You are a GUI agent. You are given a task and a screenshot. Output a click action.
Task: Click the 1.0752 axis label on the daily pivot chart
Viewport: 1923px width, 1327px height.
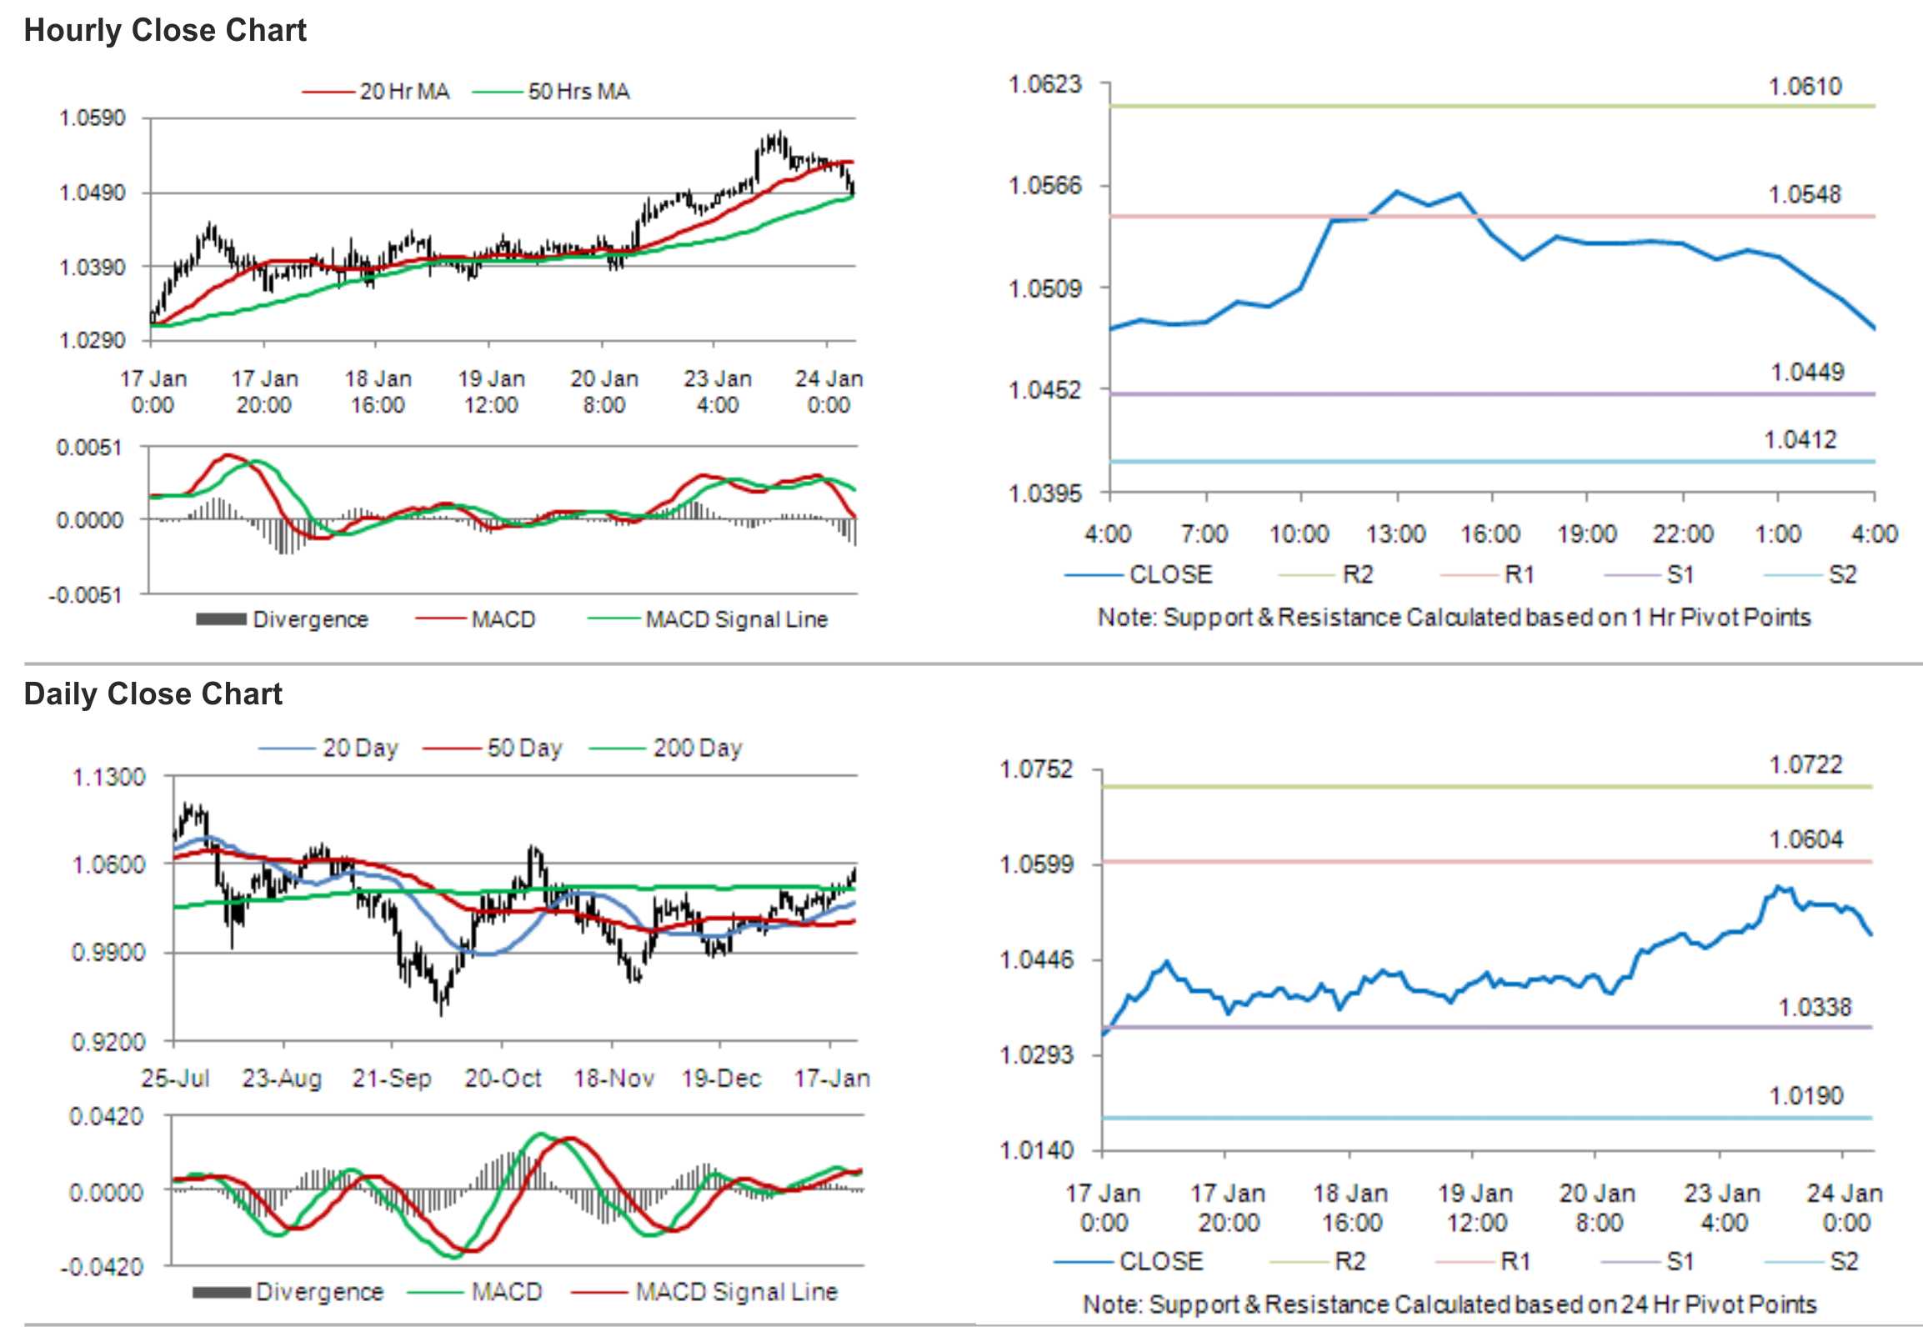click(1037, 769)
